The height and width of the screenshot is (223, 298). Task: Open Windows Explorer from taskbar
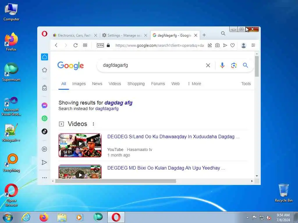pyautogui.click(x=62, y=217)
